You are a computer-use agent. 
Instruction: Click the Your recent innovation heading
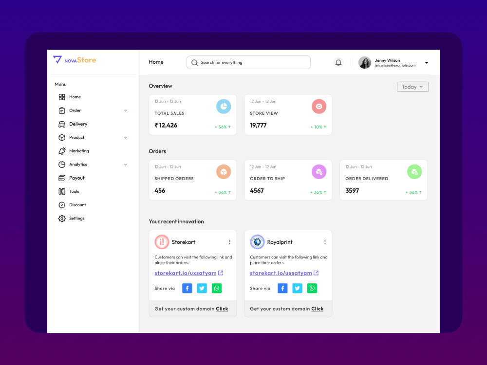(x=176, y=221)
